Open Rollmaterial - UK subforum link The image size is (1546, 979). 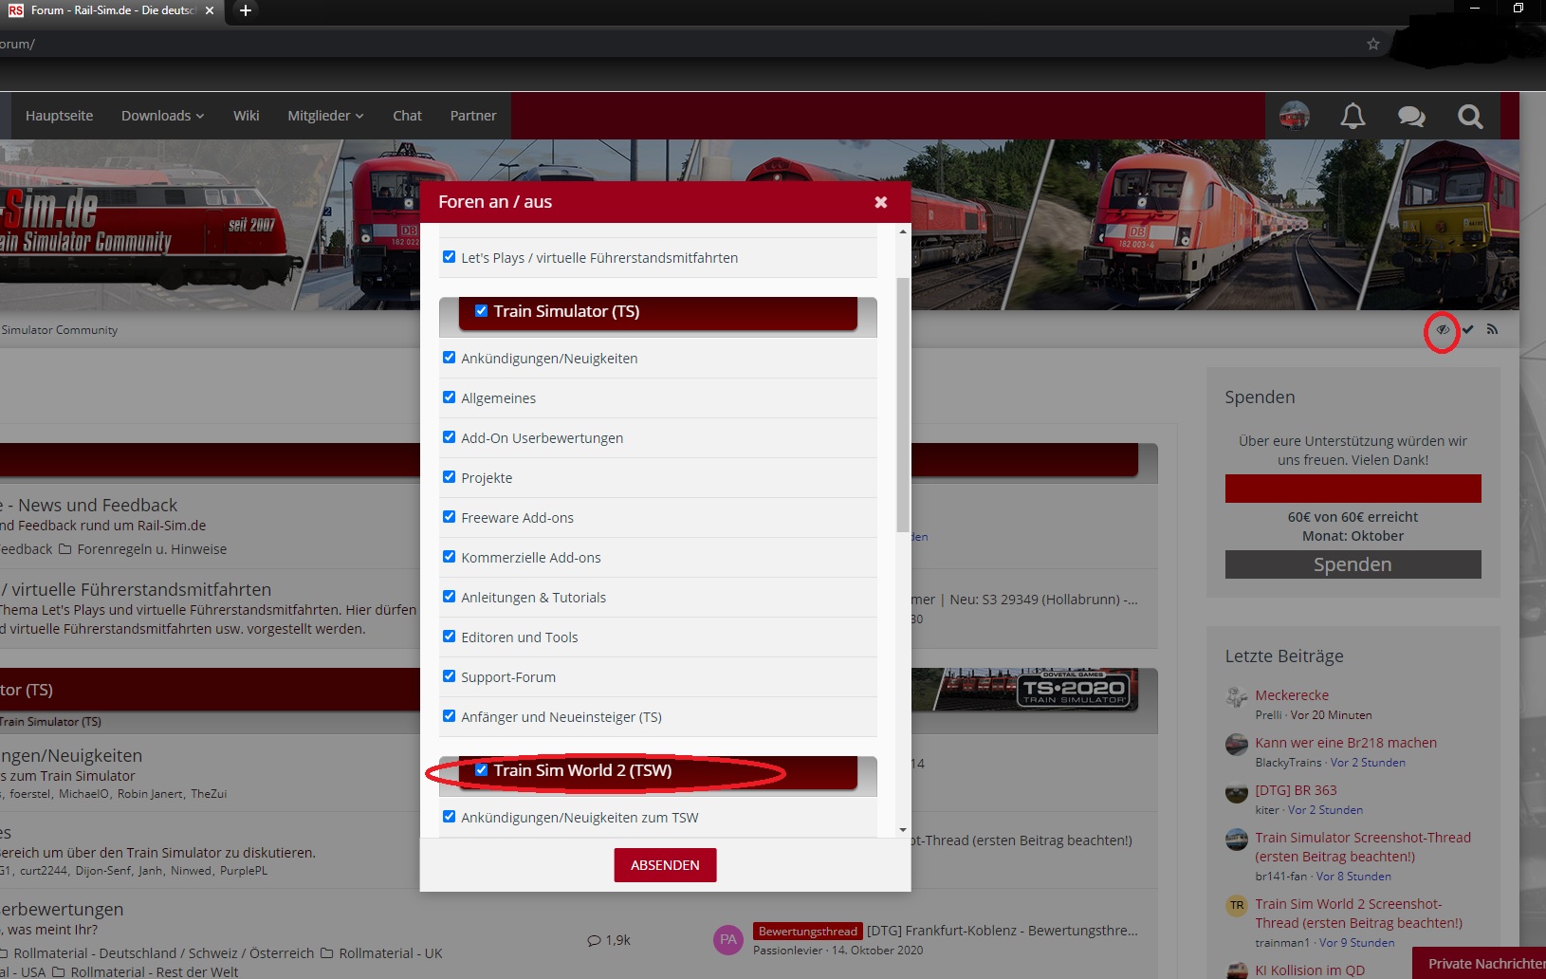click(391, 953)
